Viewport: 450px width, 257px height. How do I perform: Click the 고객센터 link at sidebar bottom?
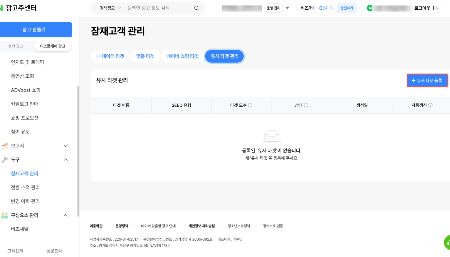point(15,251)
